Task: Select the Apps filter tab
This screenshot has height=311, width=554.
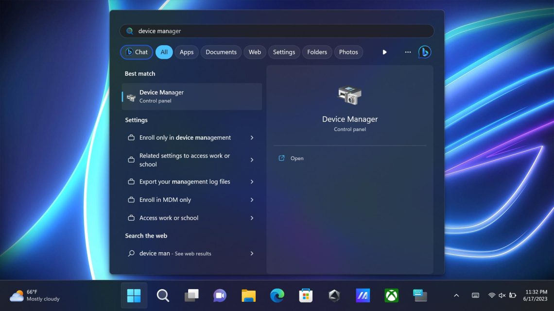Action: point(187,52)
